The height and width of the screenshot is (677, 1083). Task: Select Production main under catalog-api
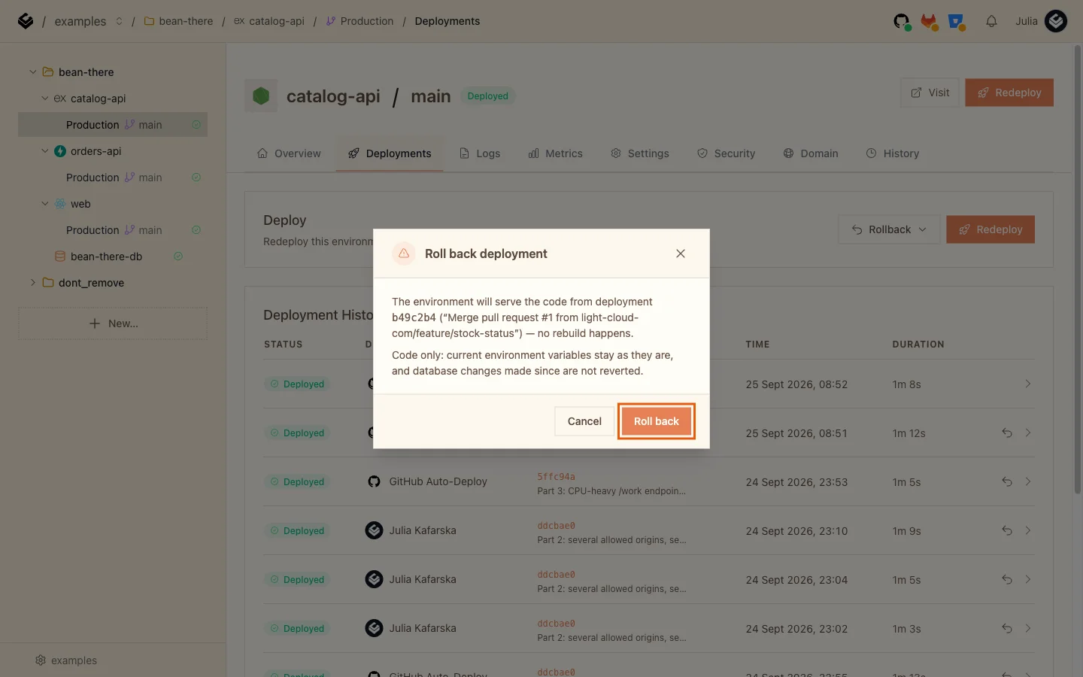[x=113, y=125]
